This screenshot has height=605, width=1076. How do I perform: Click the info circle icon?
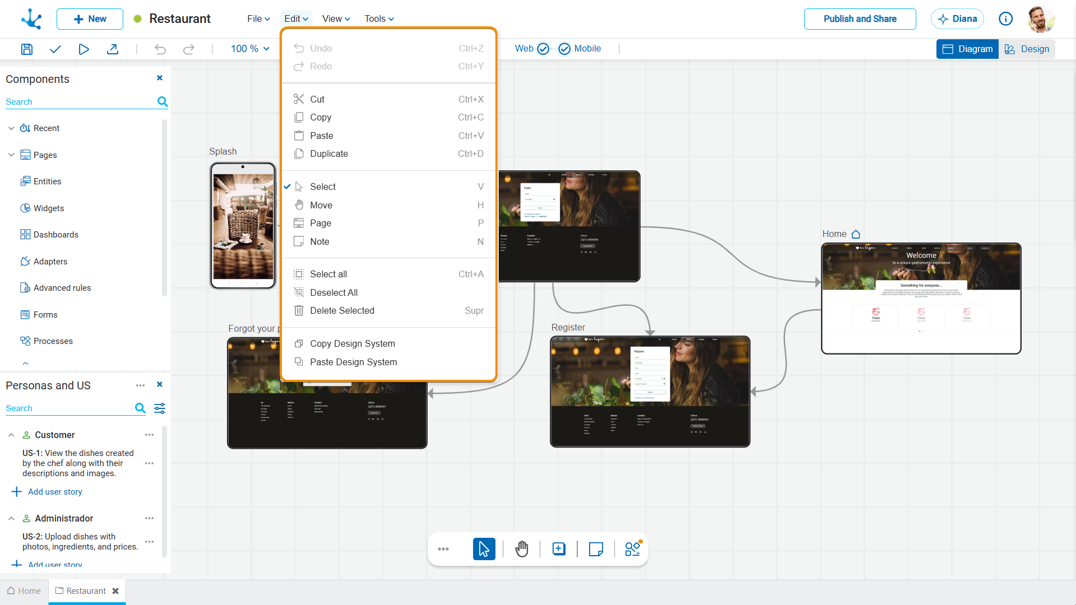pyautogui.click(x=1005, y=18)
